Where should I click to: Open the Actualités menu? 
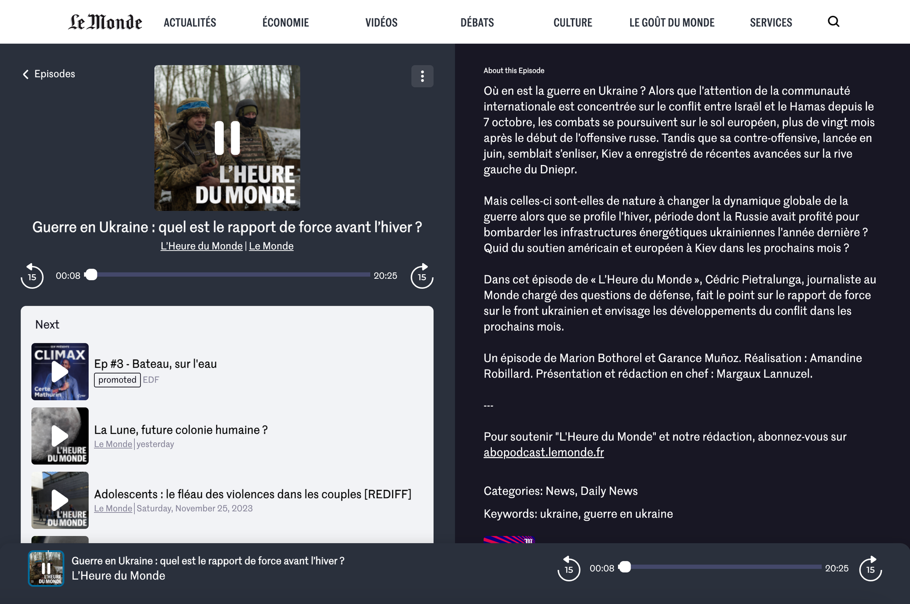point(190,22)
